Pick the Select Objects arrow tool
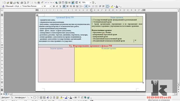The height and width of the screenshot is (101, 180). (x=12, y=98)
